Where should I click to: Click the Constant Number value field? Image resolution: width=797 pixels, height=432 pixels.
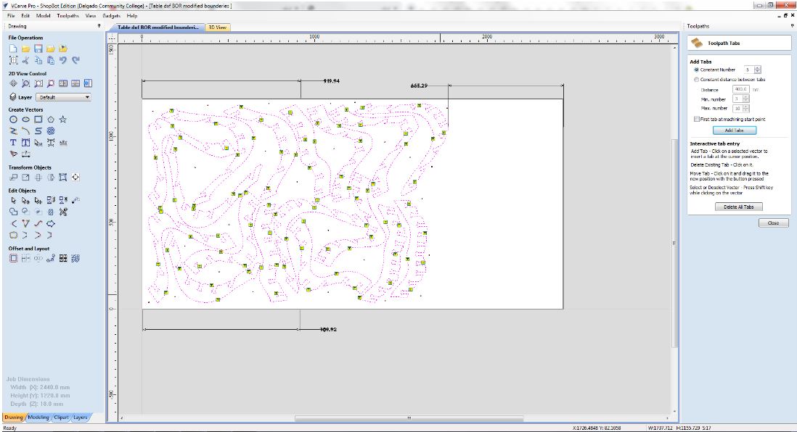748,70
